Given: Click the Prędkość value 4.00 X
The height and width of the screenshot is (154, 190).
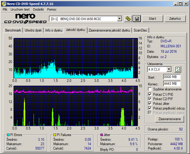Looking at the screenshot, I should 178,148.
